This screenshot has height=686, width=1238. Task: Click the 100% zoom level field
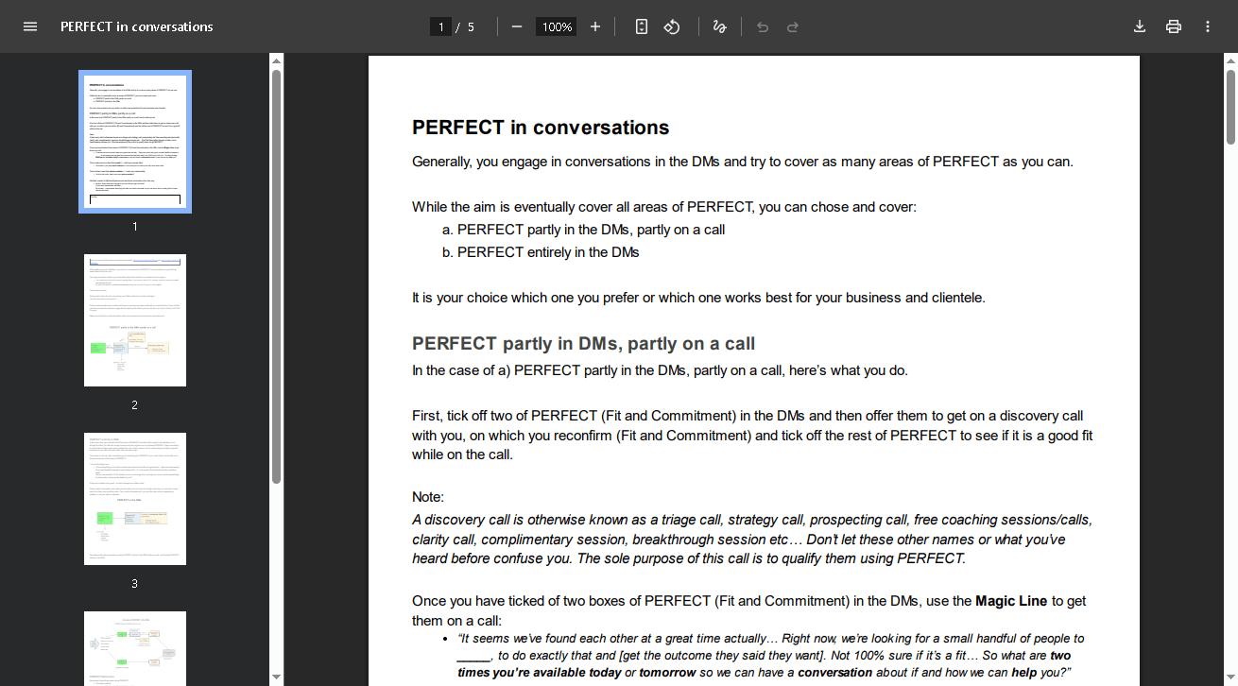point(557,26)
